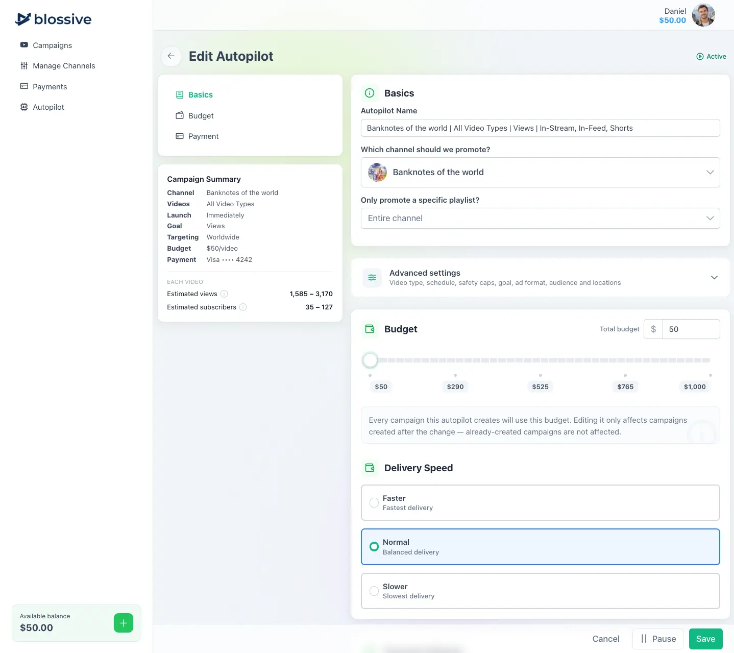Click the Active status play icon
The width and height of the screenshot is (734, 653).
[x=700, y=57]
